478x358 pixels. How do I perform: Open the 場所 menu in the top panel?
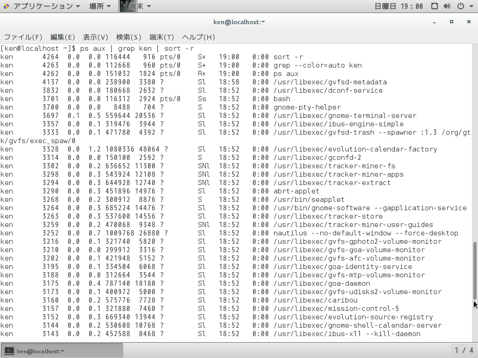(x=100, y=6)
